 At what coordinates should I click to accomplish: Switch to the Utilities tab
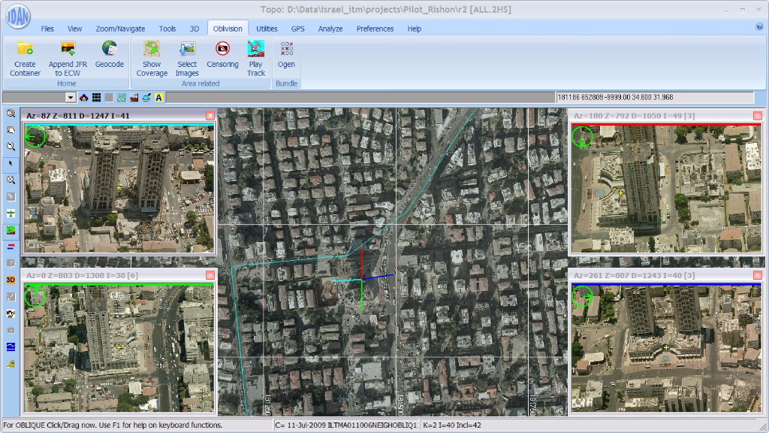(267, 29)
